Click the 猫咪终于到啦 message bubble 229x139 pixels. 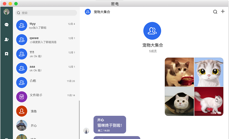[110, 125]
